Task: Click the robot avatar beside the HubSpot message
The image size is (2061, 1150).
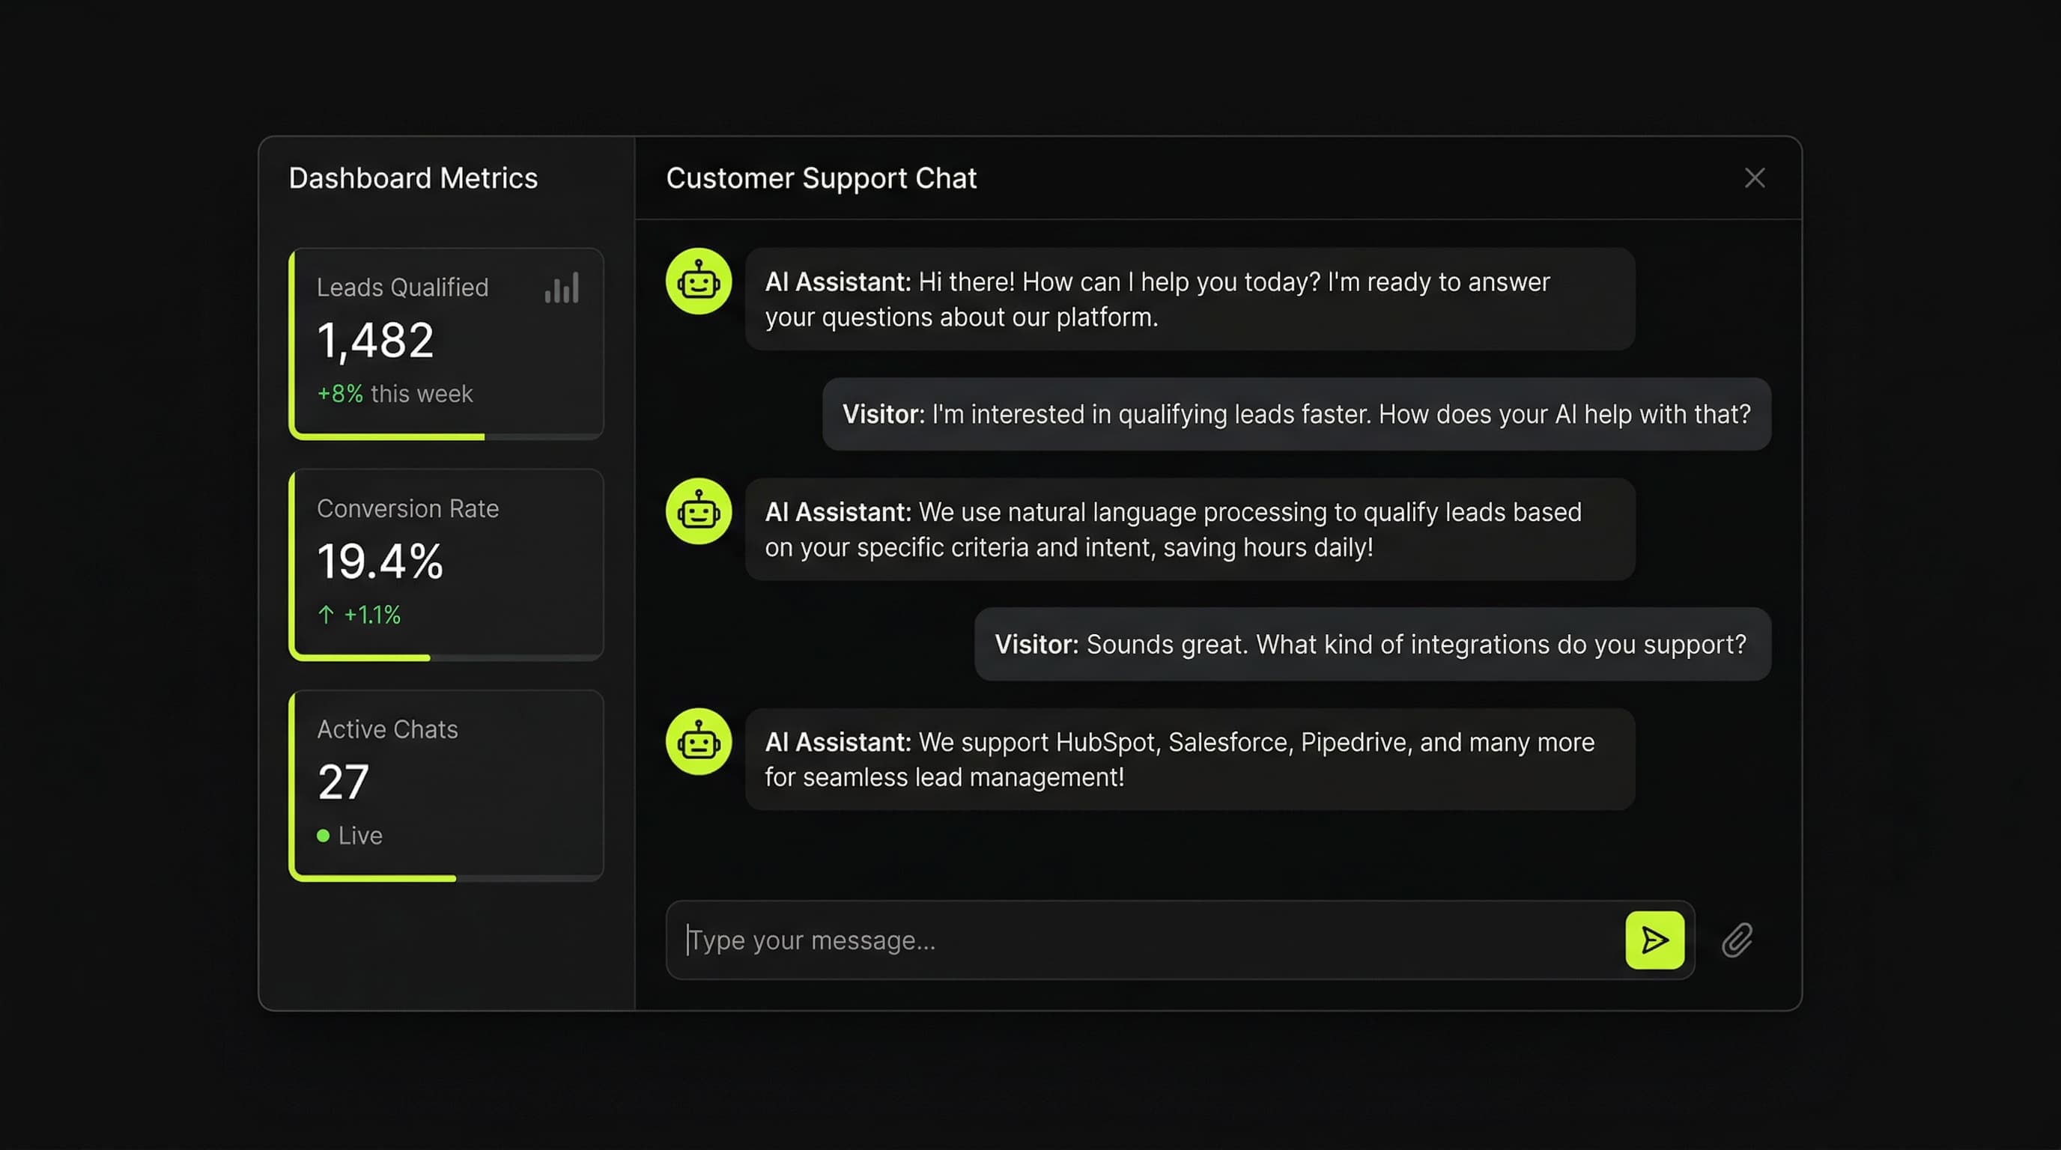Action: (x=699, y=741)
